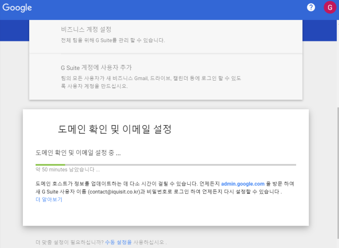Image resolution: width=339 pixels, height=248 pixels.
Task: Click the vertical page scrollbar
Action: [x=338, y=172]
